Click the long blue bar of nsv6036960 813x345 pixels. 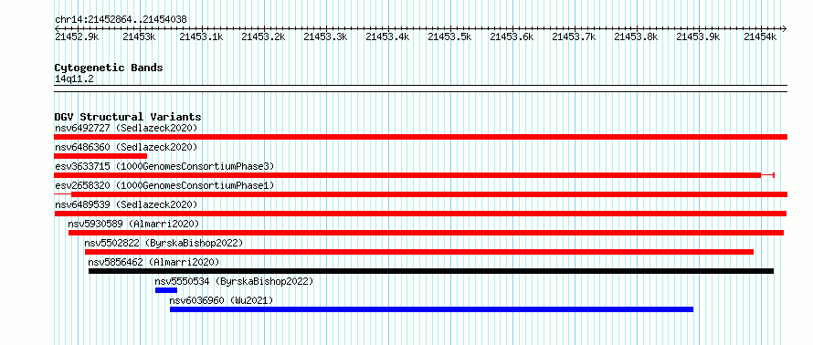tap(431, 309)
